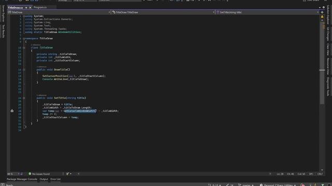Collapse the using directives block
This screenshot has height=186, width=332.
[24, 16]
